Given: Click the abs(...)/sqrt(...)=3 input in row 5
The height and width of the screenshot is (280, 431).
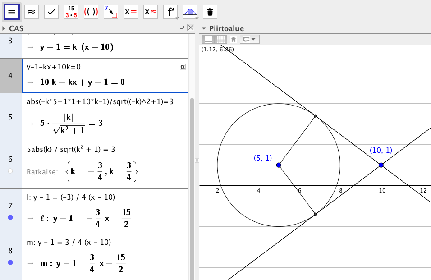Looking at the screenshot, I should coord(100,101).
